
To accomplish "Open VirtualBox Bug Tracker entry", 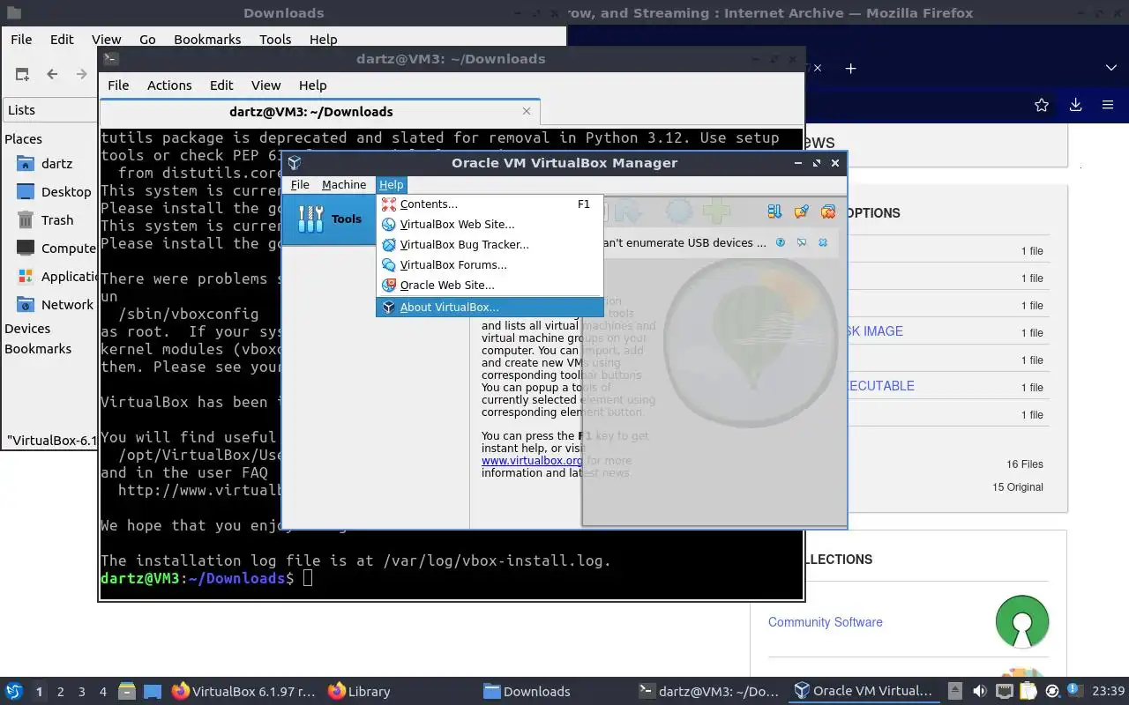I will pos(490,244).
